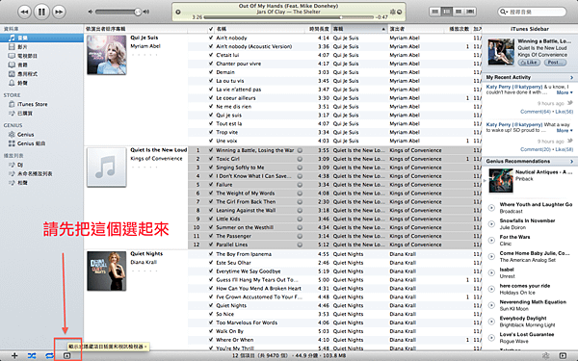Switch to Cover Flow view

coord(470,12)
